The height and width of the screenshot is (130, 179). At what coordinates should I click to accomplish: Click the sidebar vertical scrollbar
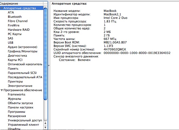[x=45, y=67]
